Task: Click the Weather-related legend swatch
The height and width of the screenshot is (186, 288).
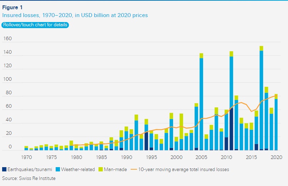Action: click(58, 169)
